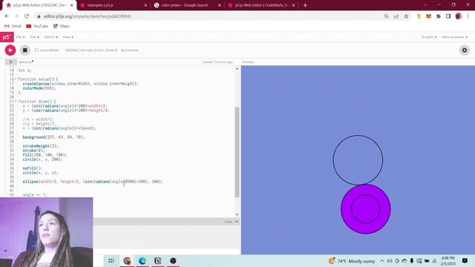Screen dimensions: 475x267
Task: Stop the running sketch
Action: (x=24, y=50)
